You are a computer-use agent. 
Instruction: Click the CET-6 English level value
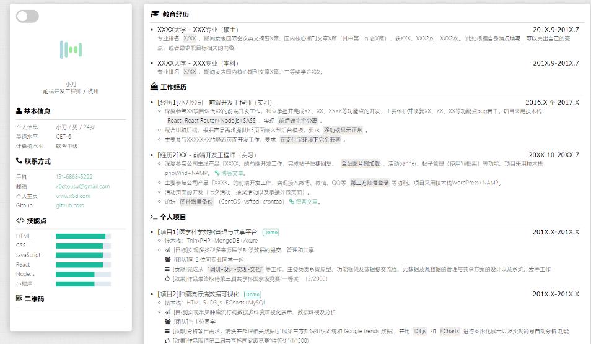point(63,137)
